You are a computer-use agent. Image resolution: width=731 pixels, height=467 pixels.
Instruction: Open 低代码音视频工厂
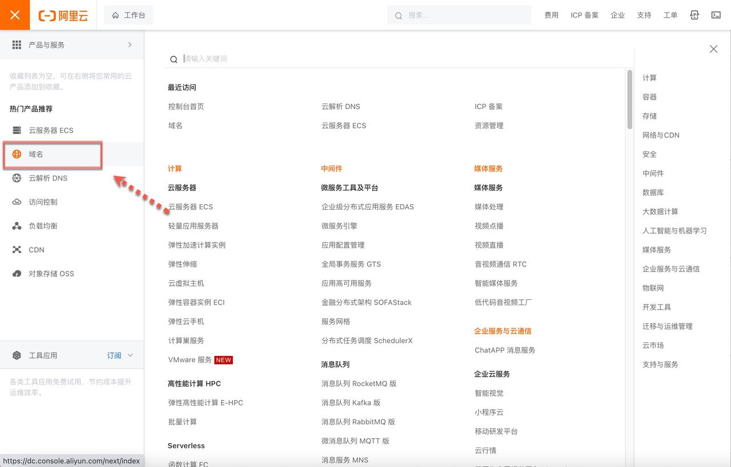(x=503, y=302)
